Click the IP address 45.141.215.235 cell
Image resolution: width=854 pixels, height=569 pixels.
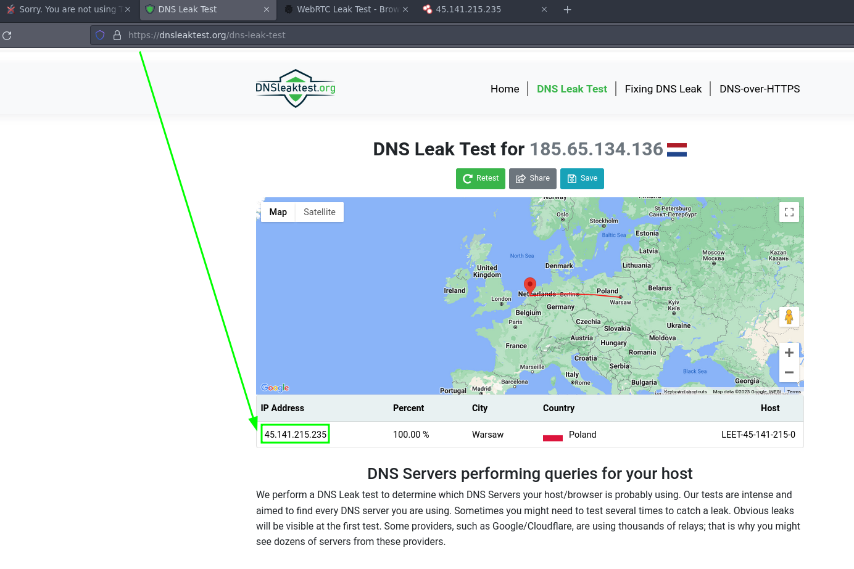pyautogui.click(x=296, y=435)
